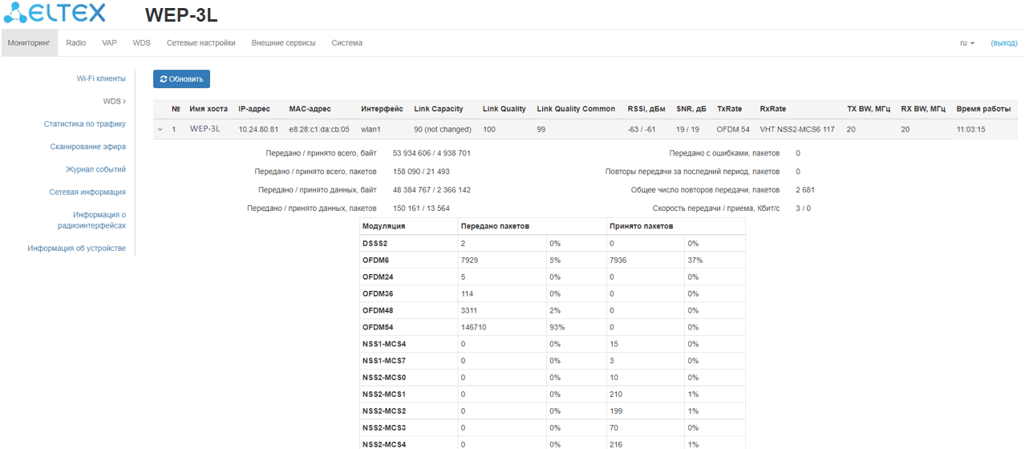
Task: Open Сканирование эфира in sidebar
Action: pyautogui.click(x=87, y=147)
